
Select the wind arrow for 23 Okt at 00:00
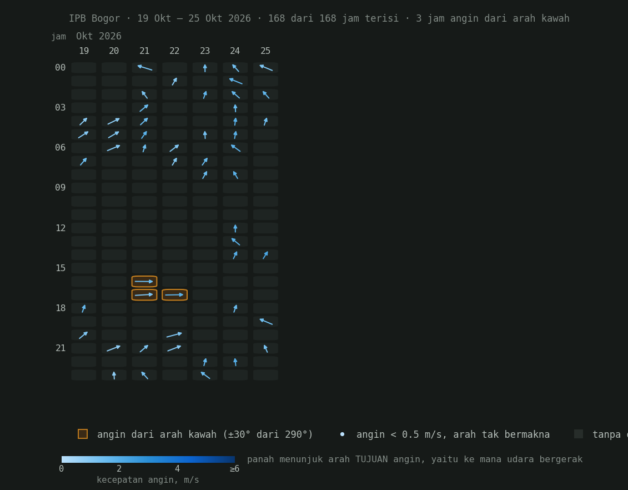[x=205, y=68]
